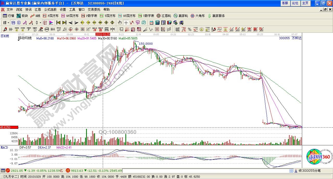Screen dimensions: 333x179
Task: Select the hand pan tool
Action: click(x=120, y=23)
